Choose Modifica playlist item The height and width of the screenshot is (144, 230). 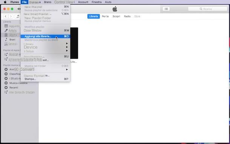[46, 27]
